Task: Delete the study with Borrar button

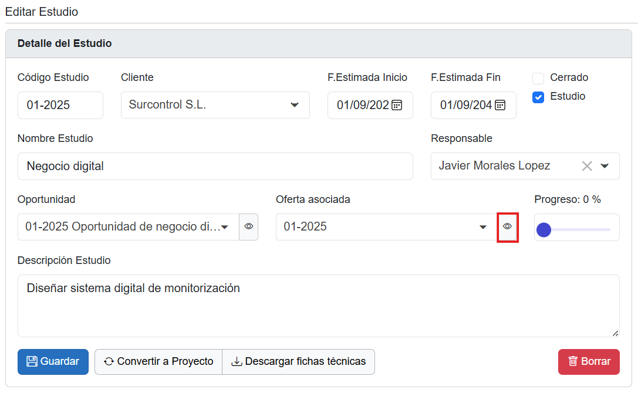Action: click(x=589, y=362)
